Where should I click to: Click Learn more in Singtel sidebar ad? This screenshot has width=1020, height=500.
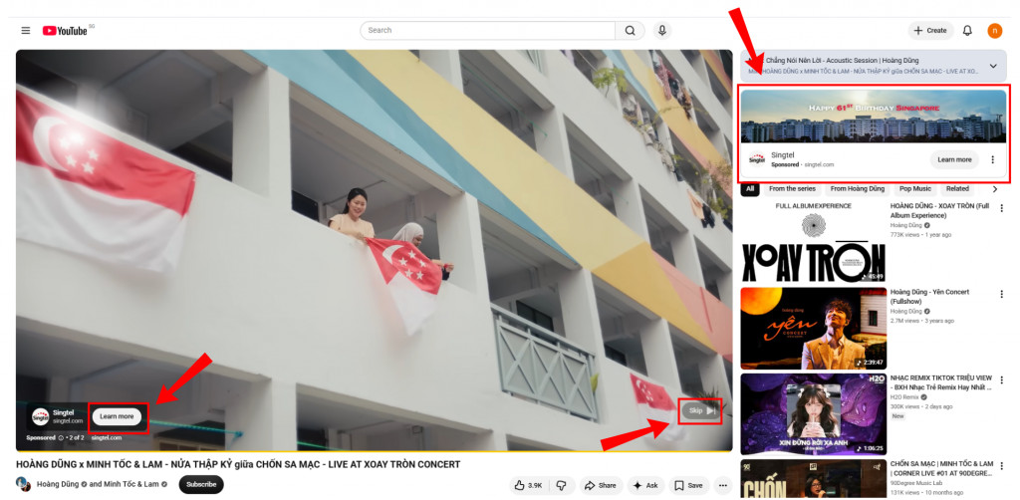click(x=954, y=159)
